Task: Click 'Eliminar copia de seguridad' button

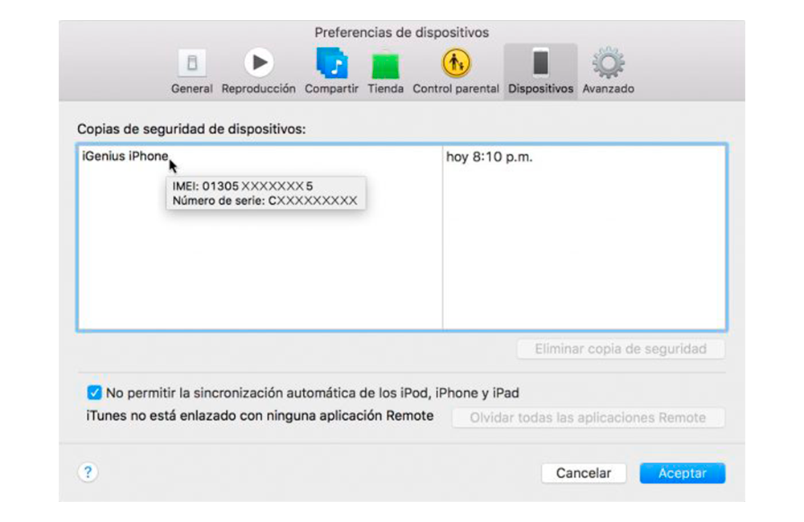Action: [621, 349]
